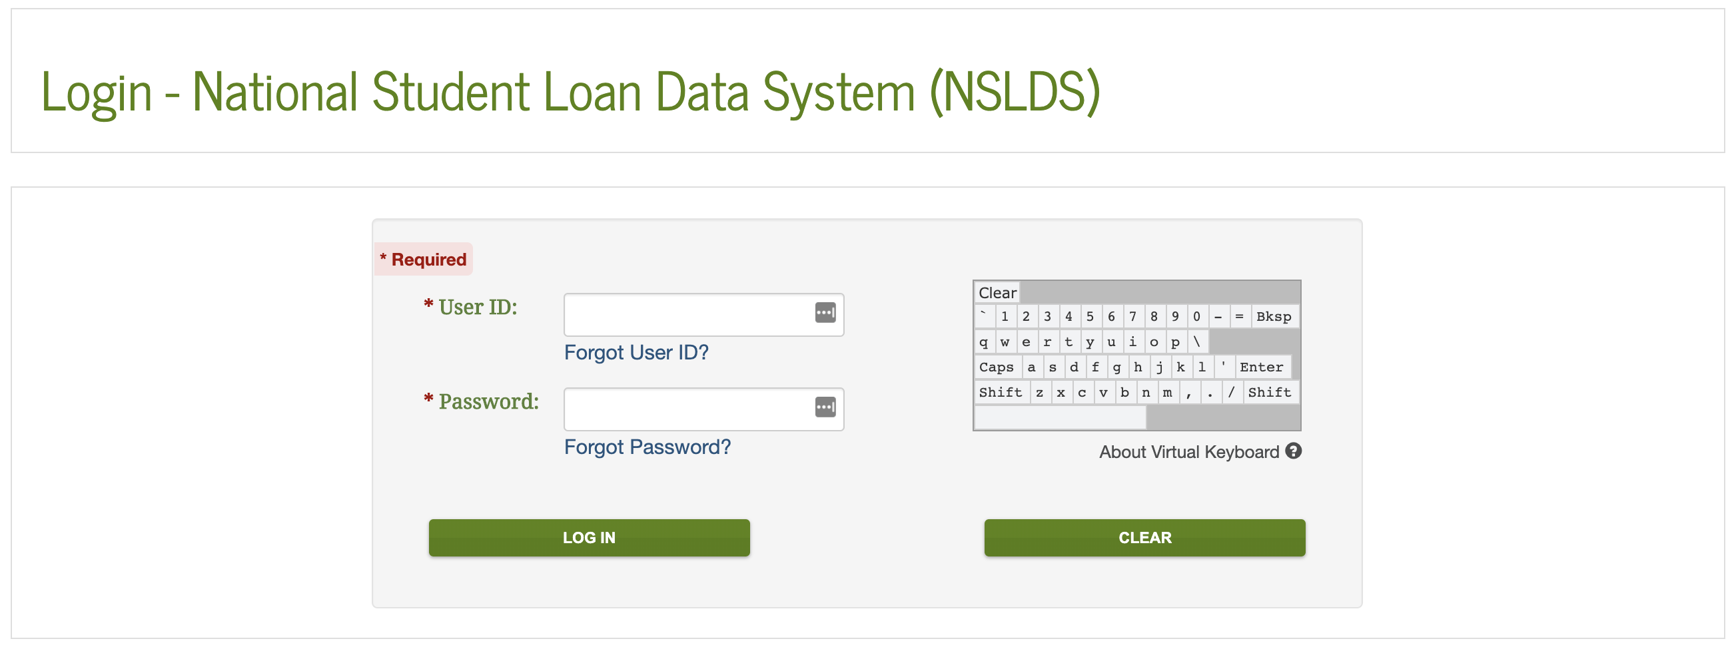The width and height of the screenshot is (1736, 651).
Task: Click the virtual keyboard spacebar
Action: click(1059, 417)
